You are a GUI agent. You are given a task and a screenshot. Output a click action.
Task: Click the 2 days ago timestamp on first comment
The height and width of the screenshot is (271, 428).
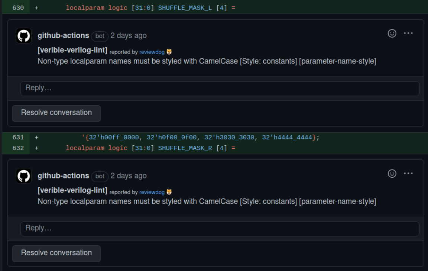pos(128,36)
